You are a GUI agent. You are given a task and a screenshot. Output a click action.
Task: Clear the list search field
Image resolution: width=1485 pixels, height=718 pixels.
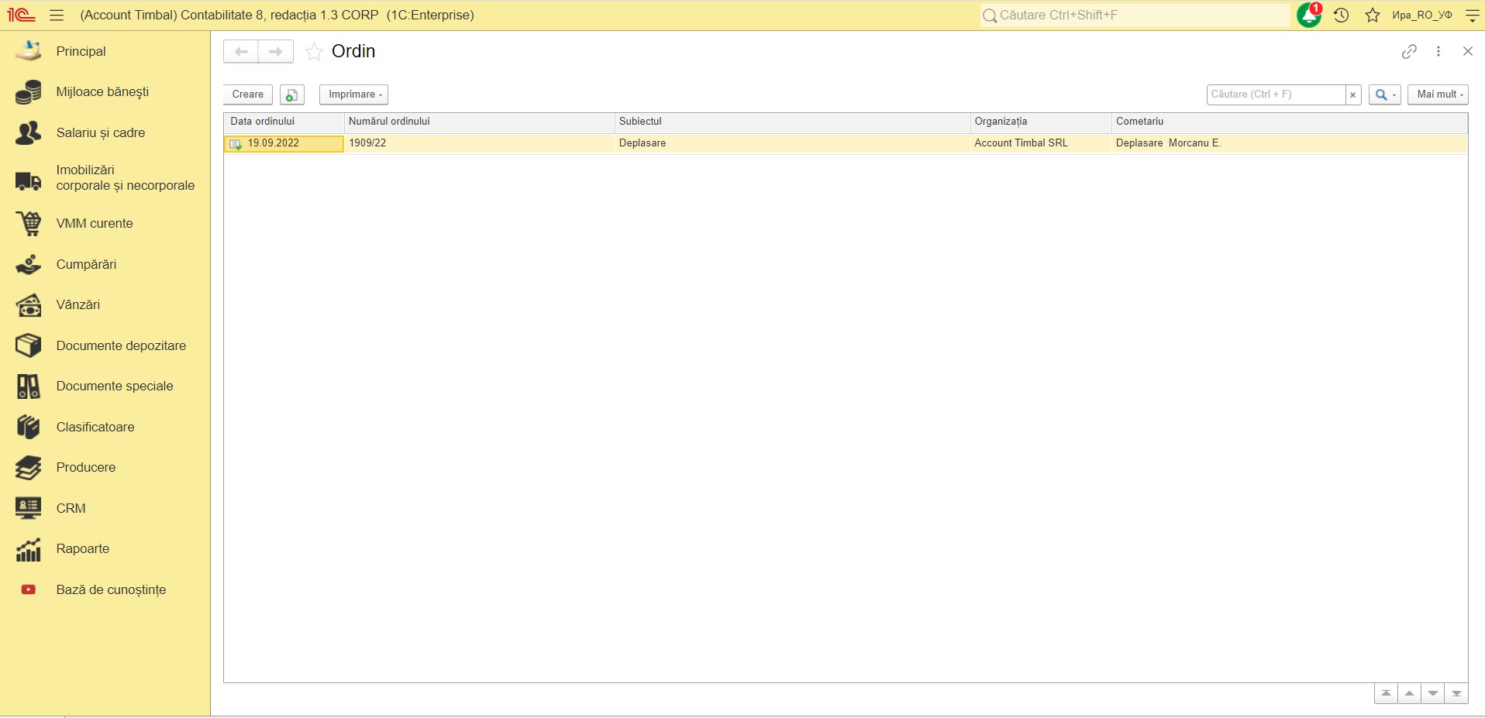point(1353,94)
